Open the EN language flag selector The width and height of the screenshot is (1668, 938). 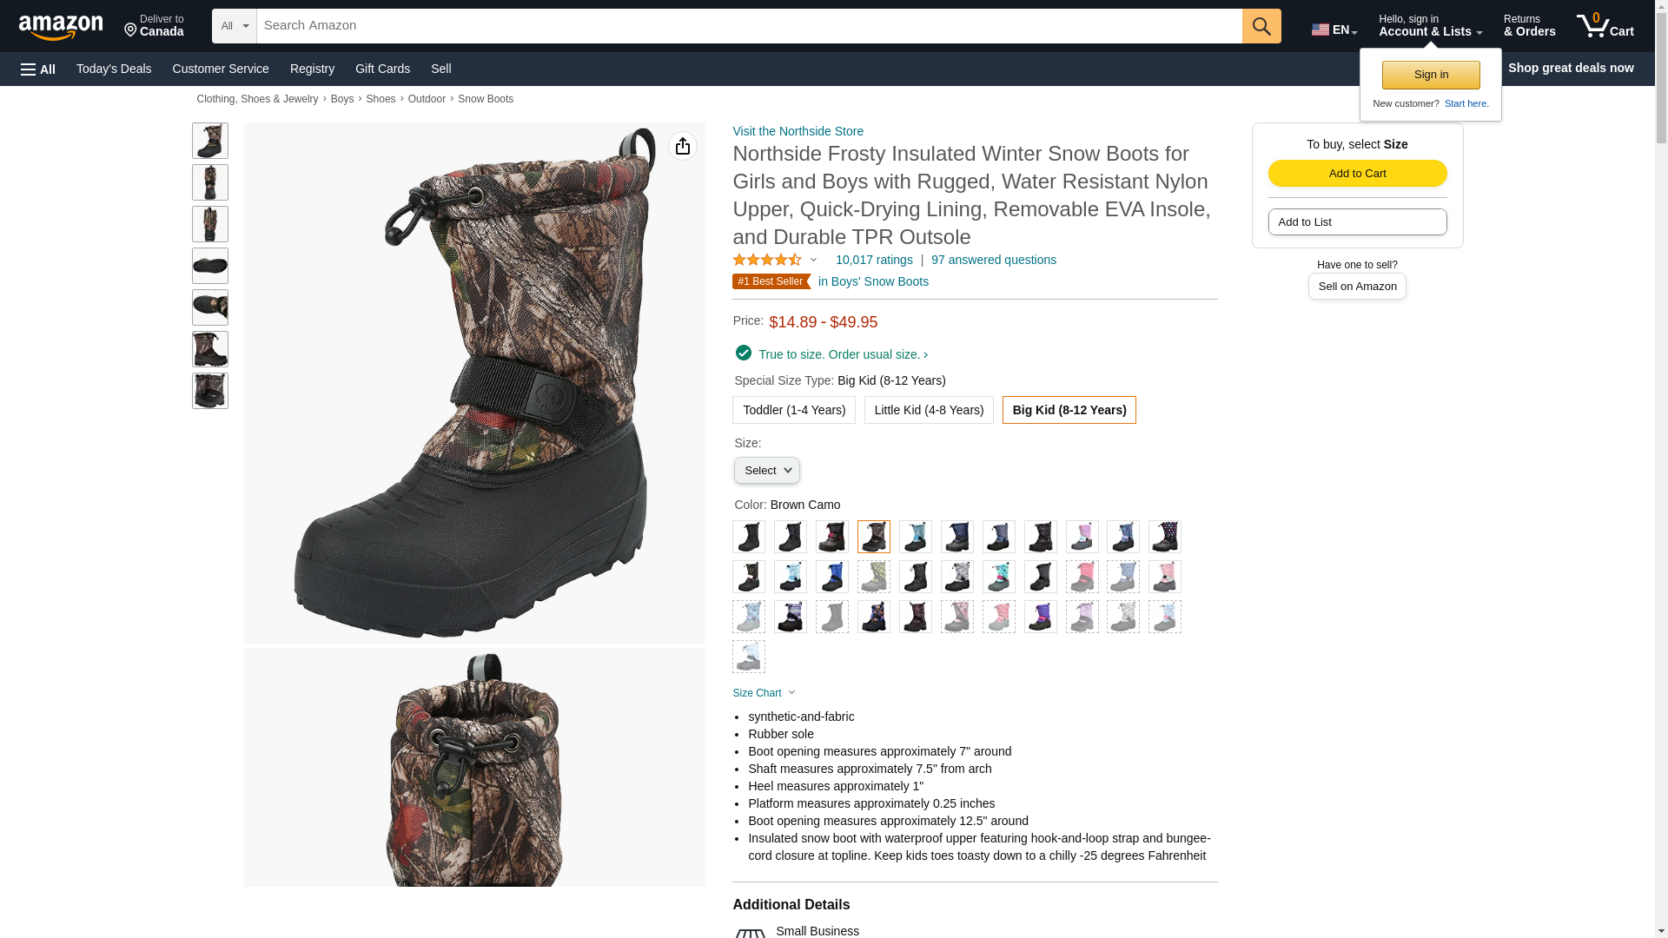(x=1334, y=30)
